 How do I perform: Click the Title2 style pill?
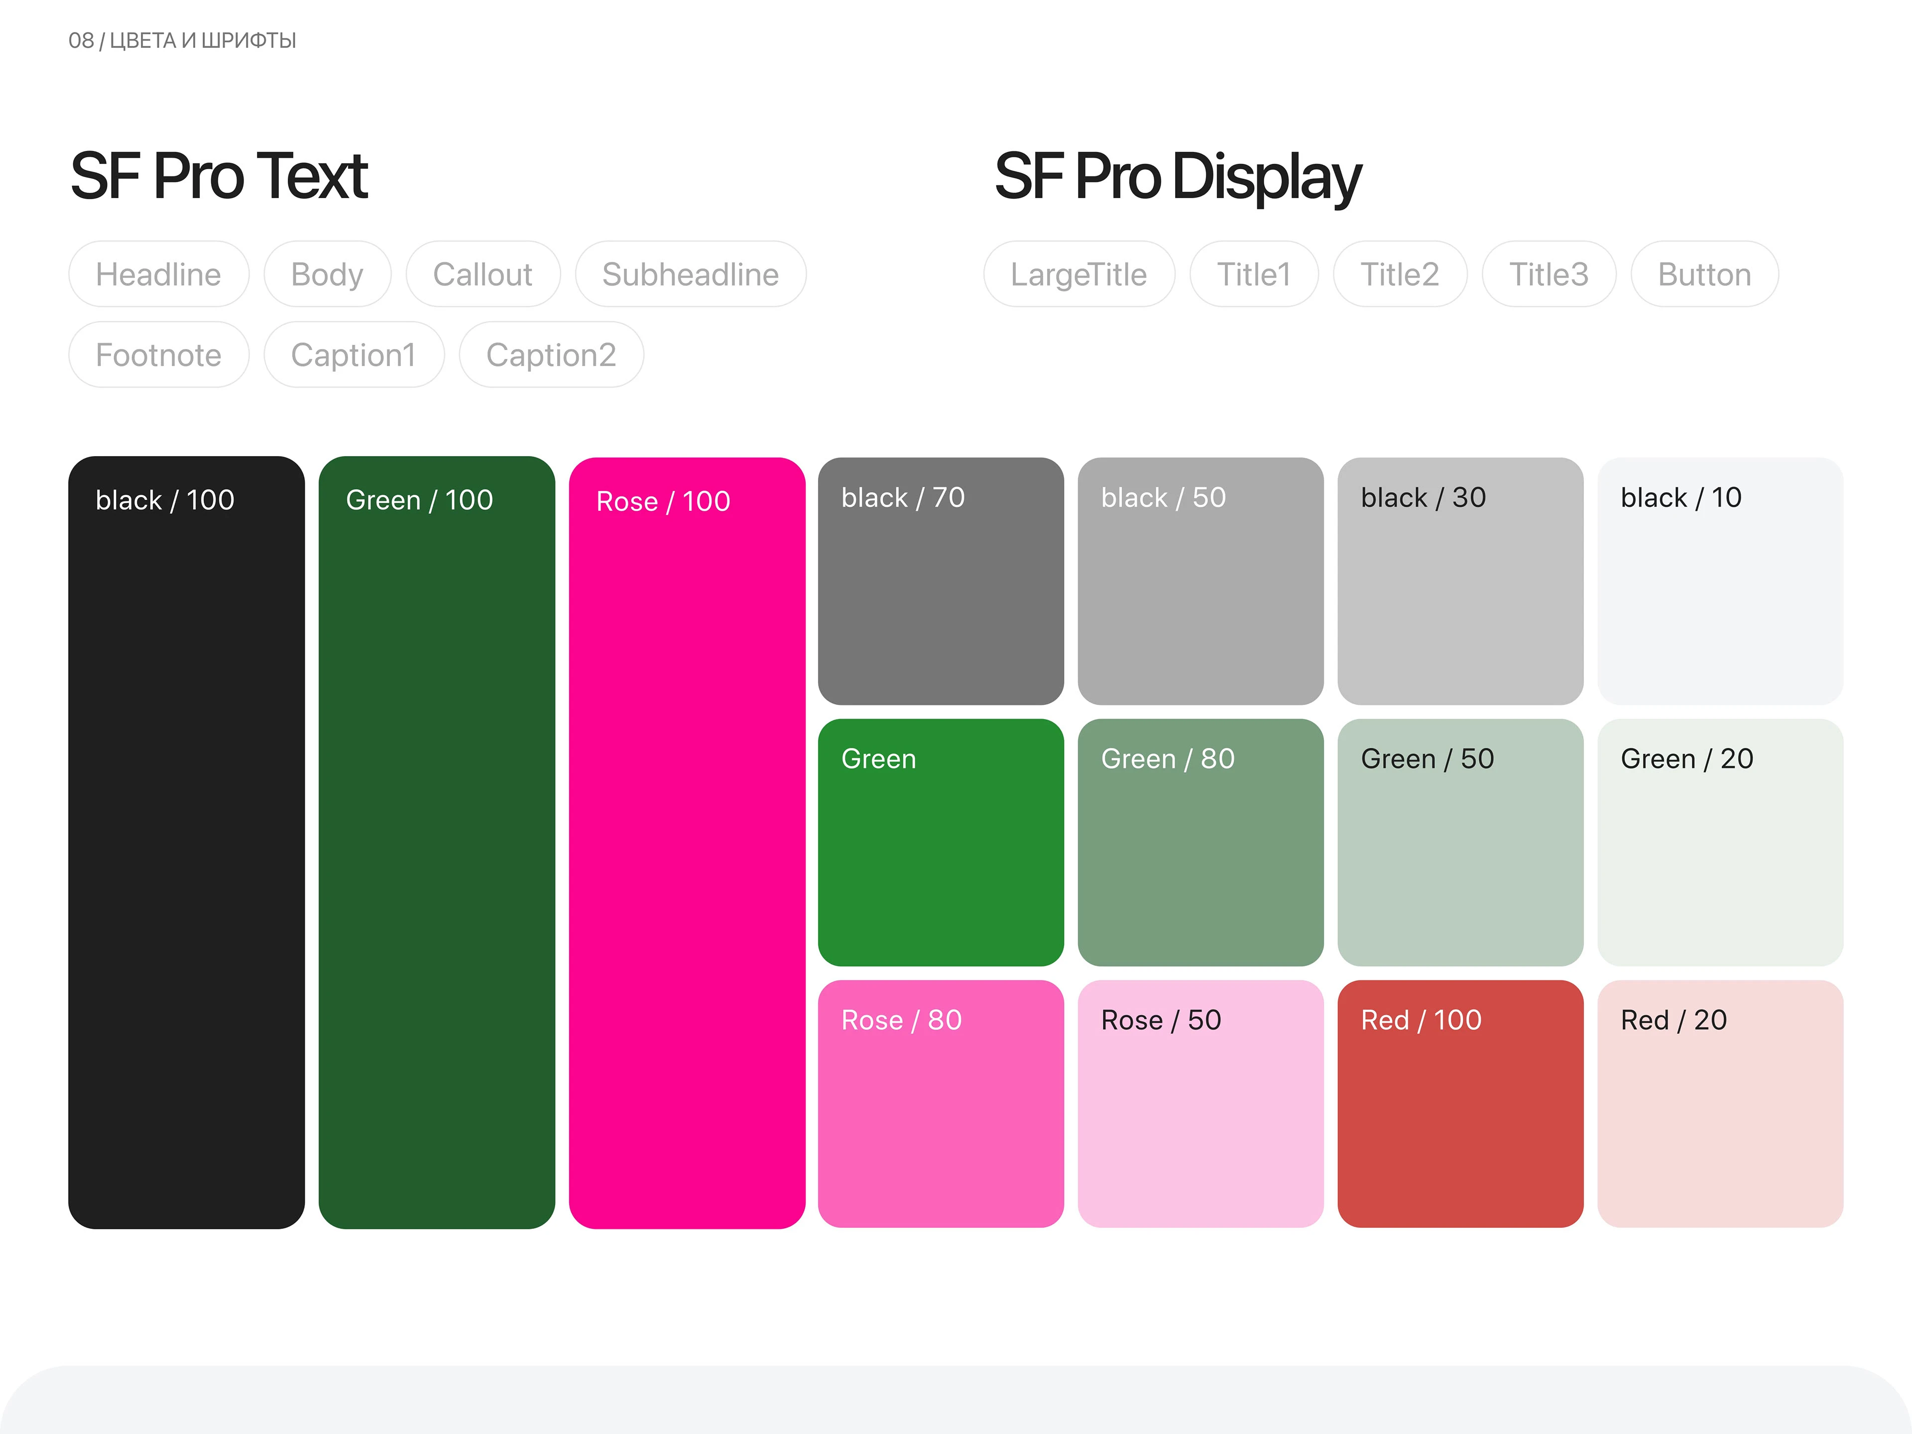coord(1399,274)
